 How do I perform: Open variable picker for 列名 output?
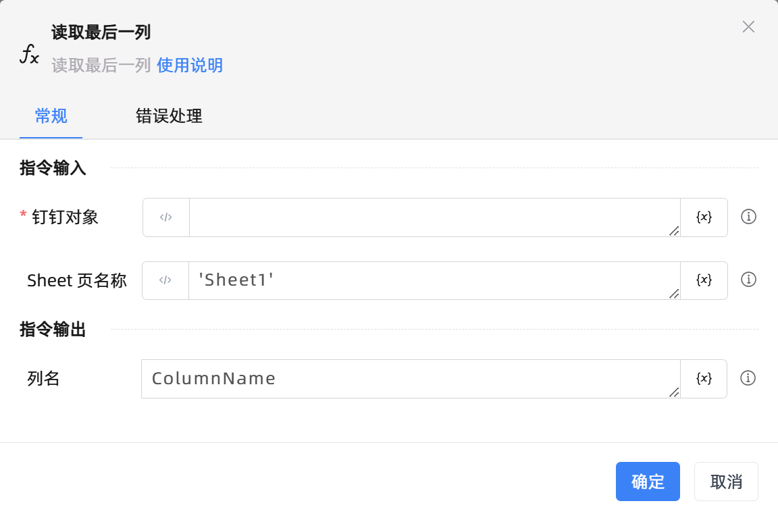coord(704,379)
